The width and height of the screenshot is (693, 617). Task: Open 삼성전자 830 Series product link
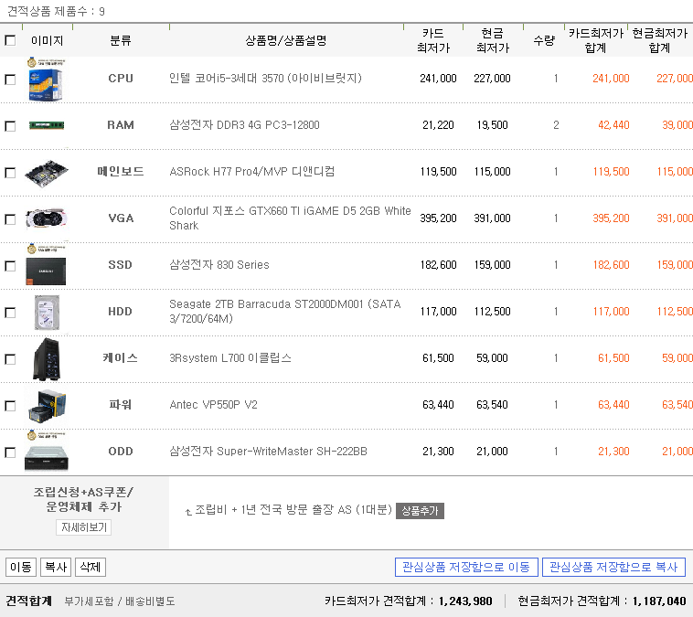[219, 265]
